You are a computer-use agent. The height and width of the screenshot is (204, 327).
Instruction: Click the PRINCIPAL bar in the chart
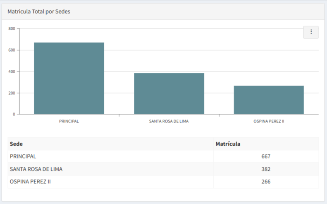69,78
